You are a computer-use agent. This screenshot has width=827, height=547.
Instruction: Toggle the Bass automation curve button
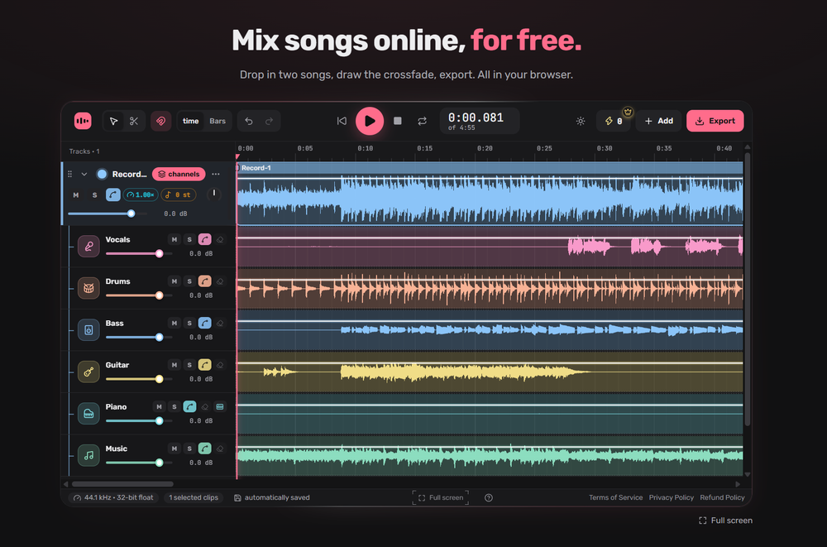[204, 323]
